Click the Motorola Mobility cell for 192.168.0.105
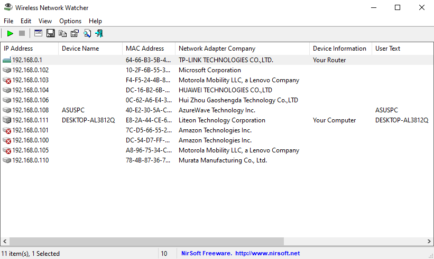This screenshot has width=434, height=259. pos(239,150)
